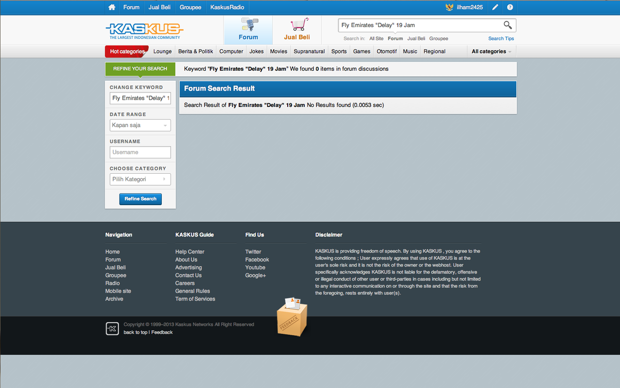Open the question mark help icon

(x=510, y=7)
